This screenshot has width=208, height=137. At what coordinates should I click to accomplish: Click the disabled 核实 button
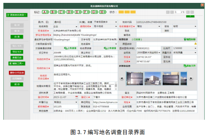(x=17, y=31)
